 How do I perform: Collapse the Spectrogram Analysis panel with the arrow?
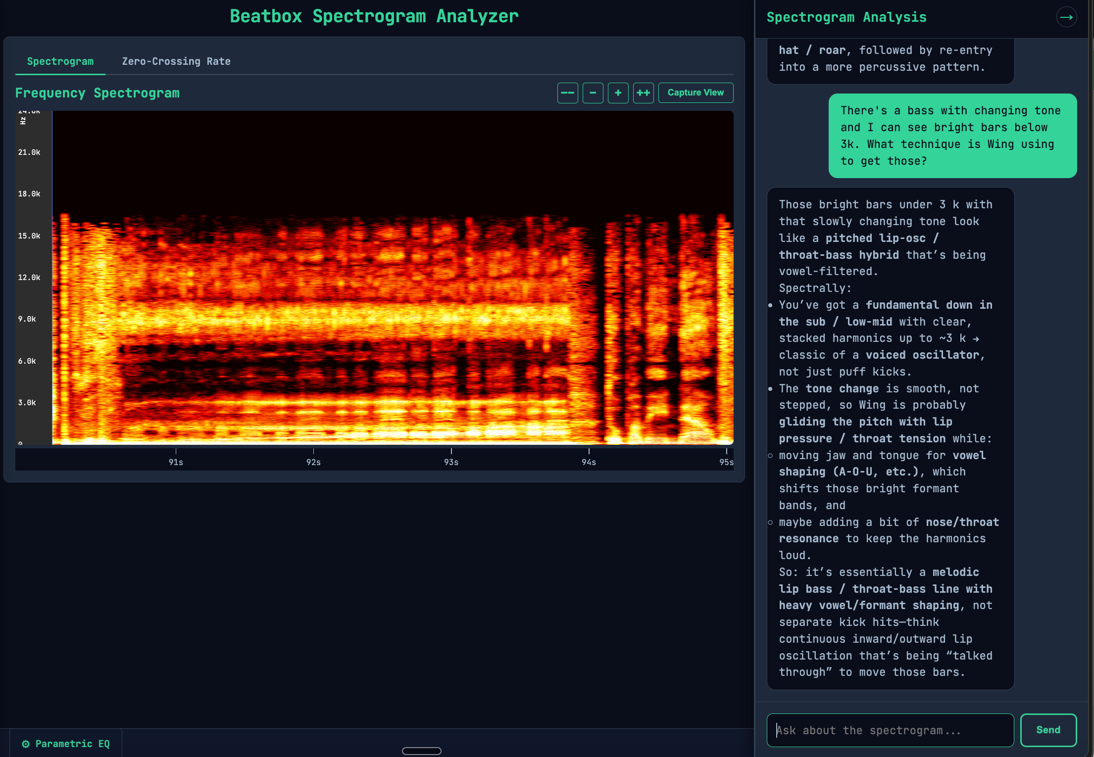click(1066, 17)
